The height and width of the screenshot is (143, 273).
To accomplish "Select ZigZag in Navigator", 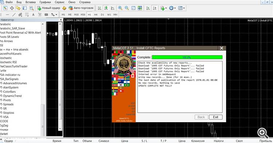I will click(x=4, y=125).
